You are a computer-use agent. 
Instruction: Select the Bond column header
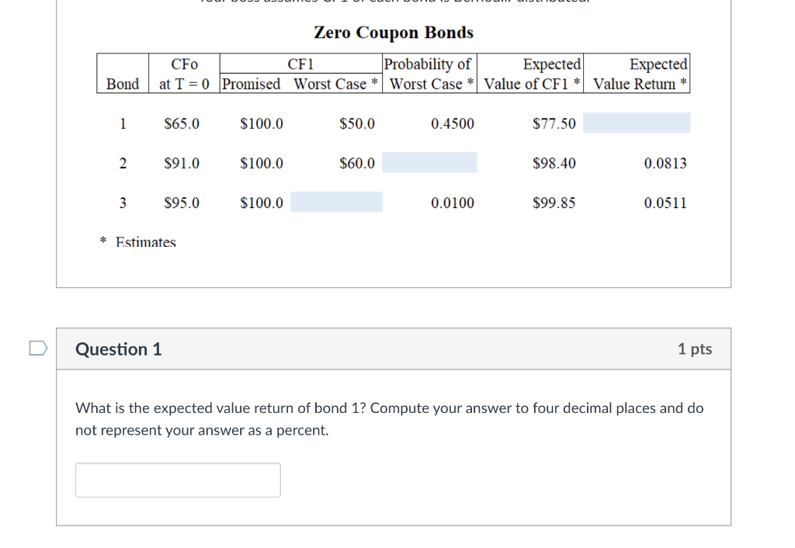[x=122, y=84]
